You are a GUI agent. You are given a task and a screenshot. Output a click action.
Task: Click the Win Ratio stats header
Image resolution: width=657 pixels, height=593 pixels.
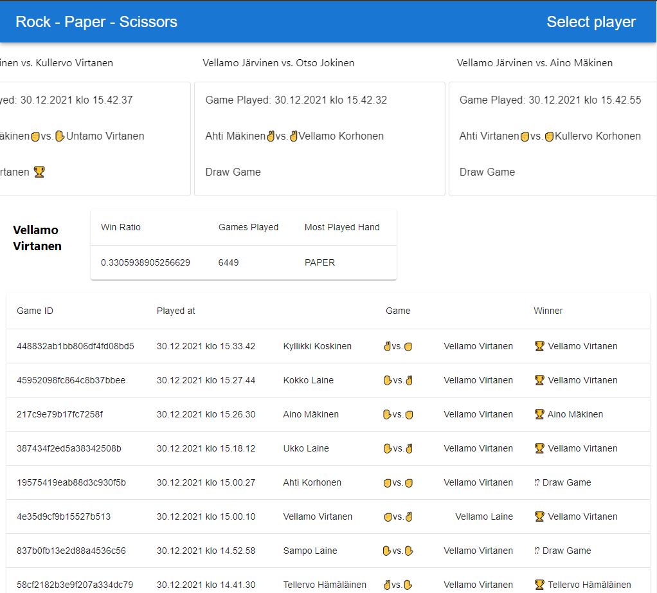121,227
